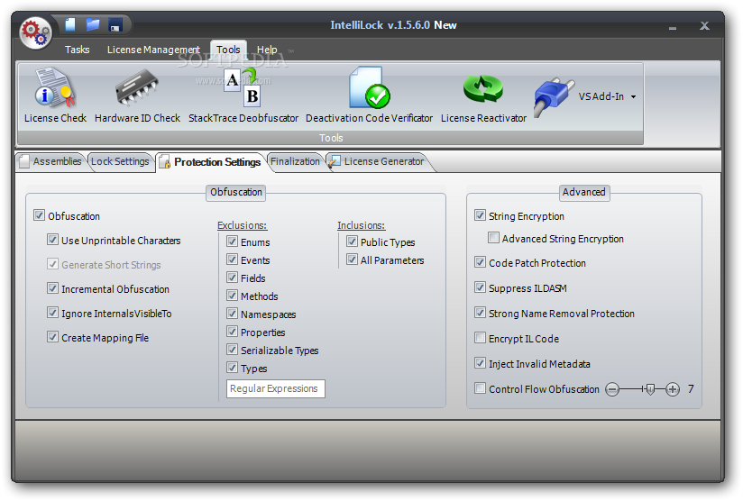Viewport: 743px width, 501px height.
Task: Toggle Inject Invalid Metadata checkbox
Action: pyautogui.click(x=480, y=363)
